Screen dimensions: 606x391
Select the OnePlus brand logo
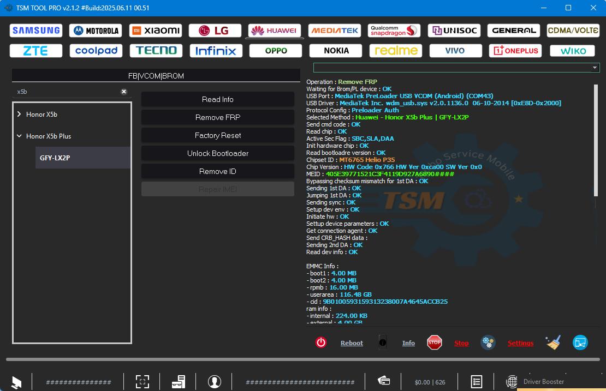pyautogui.click(x=515, y=51)
